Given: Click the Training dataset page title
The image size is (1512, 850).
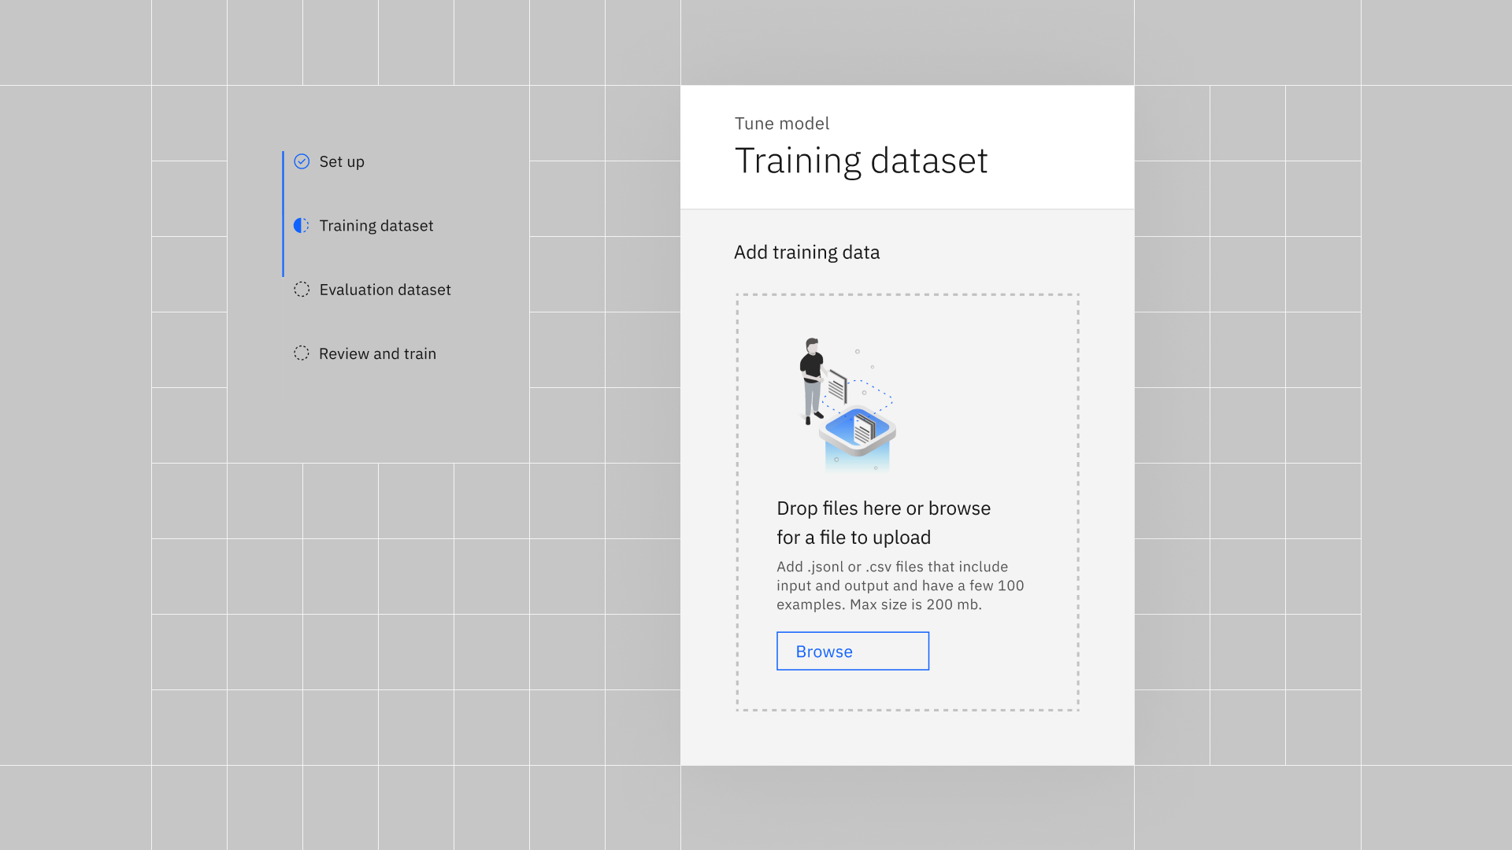Looking at the screenshot, I should [x=861, y=161].
